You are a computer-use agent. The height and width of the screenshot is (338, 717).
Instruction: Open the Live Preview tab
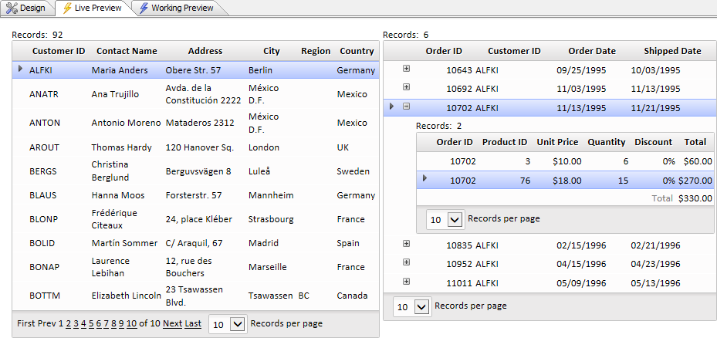(x=93, y=8)
